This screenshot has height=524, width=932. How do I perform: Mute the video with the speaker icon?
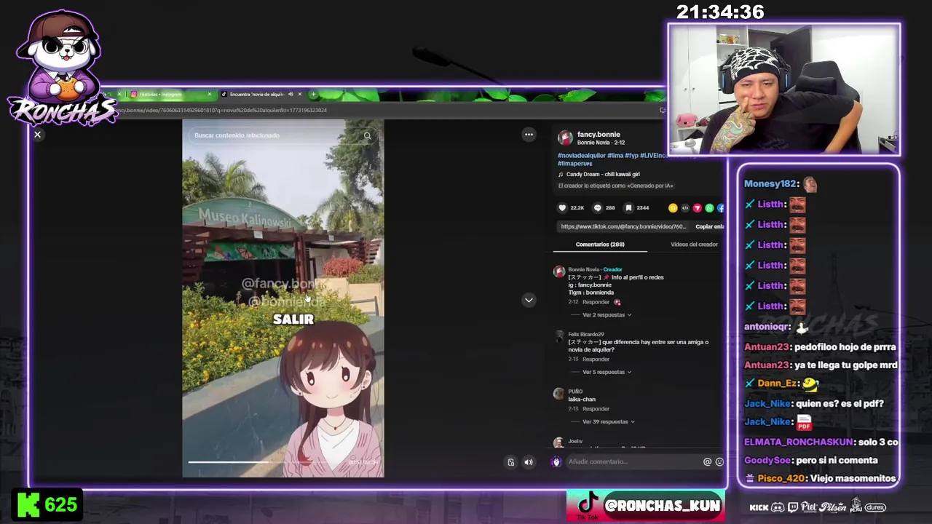tap(529, 462)
